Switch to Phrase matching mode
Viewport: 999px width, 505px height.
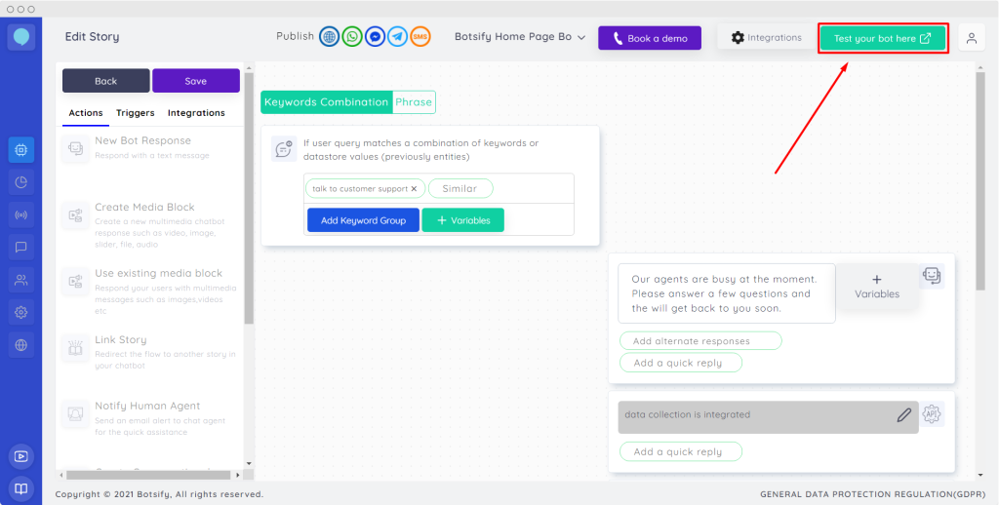tap(414, 102)
